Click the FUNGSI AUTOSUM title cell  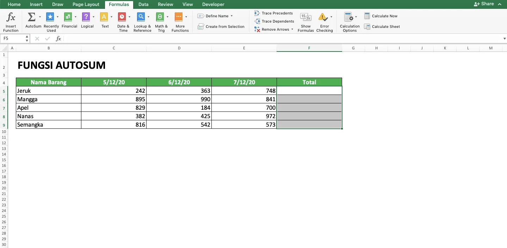click(62, 65)
